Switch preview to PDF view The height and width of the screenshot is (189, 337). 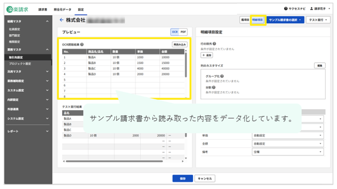183,32
